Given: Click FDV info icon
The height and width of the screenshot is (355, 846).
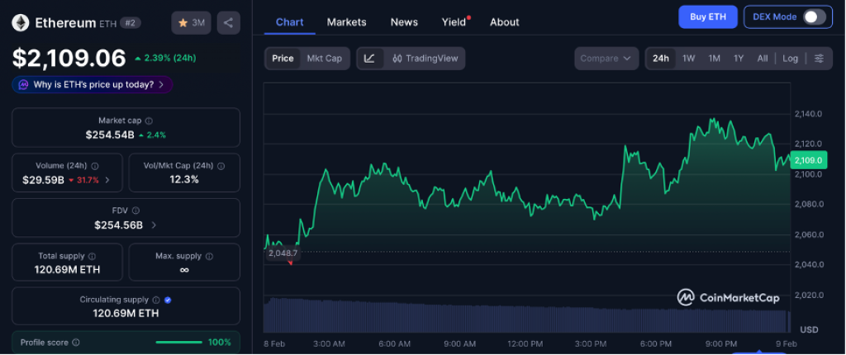Looking at the screenshot, I should 135,211.
